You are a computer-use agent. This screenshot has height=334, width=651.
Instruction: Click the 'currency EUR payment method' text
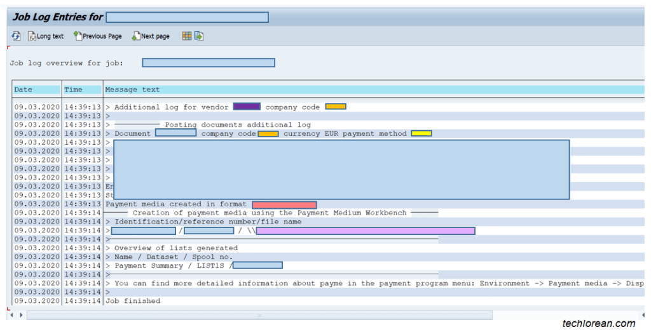345,133
